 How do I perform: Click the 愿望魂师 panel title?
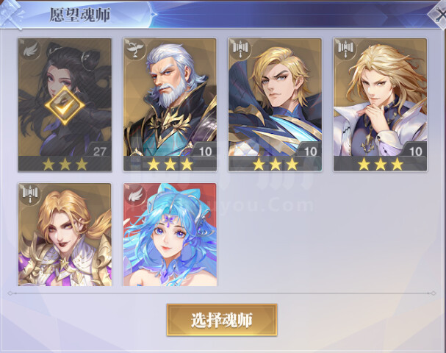80,15
